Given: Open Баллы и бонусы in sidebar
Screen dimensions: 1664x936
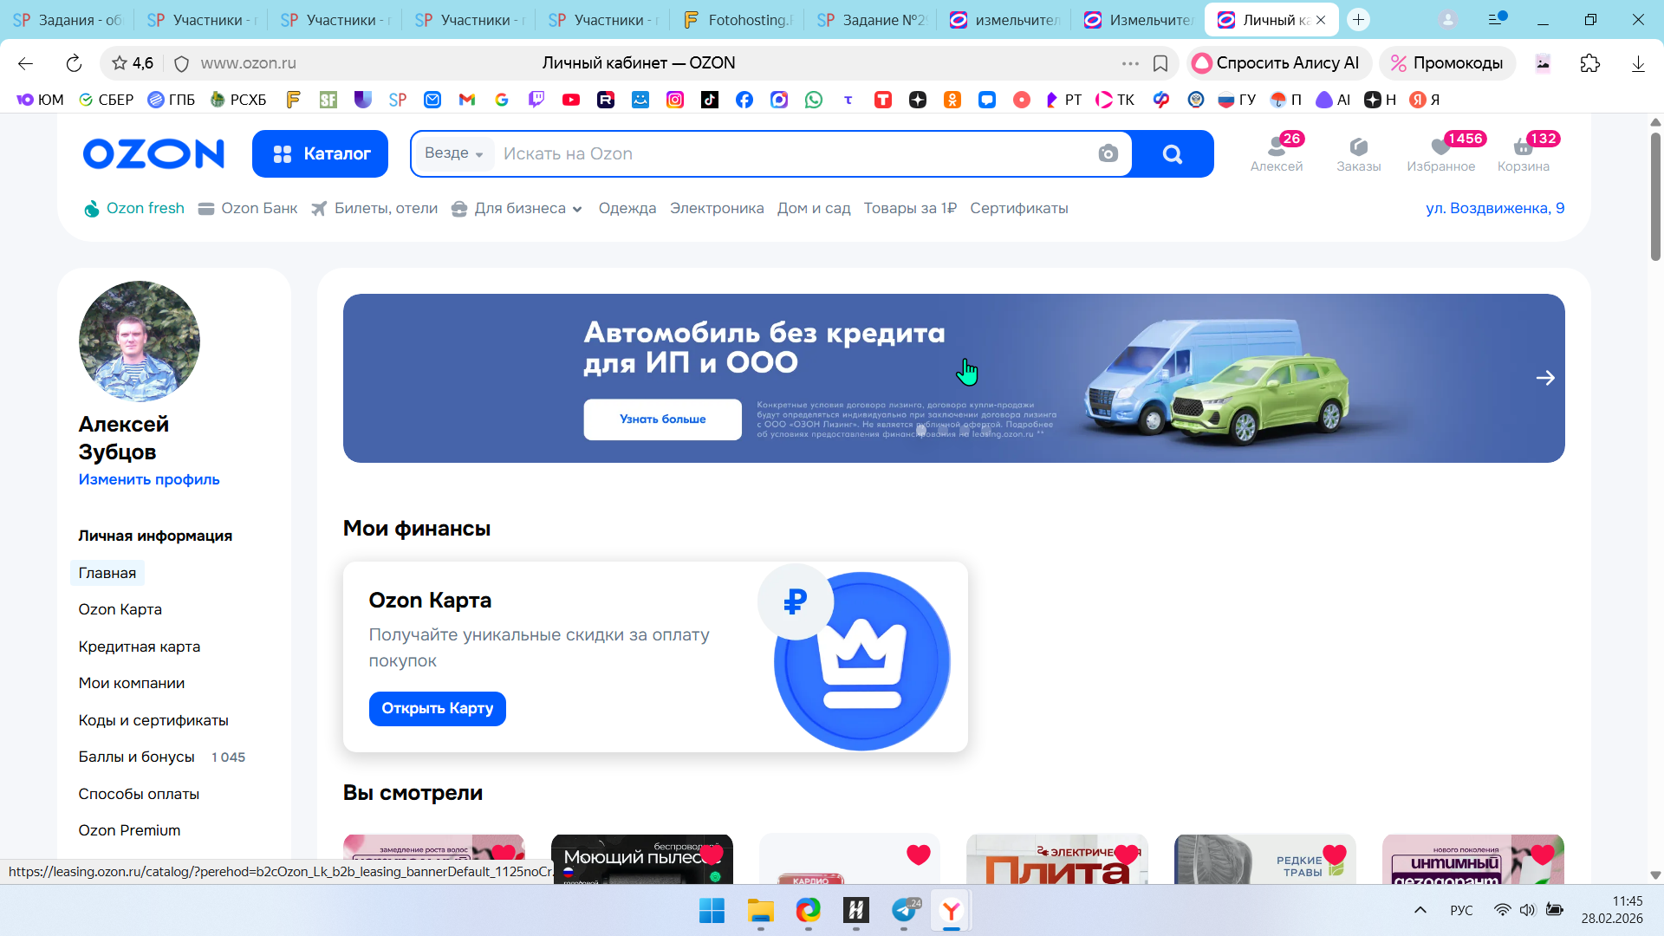Looking at the screenshot, I should 136,757.
